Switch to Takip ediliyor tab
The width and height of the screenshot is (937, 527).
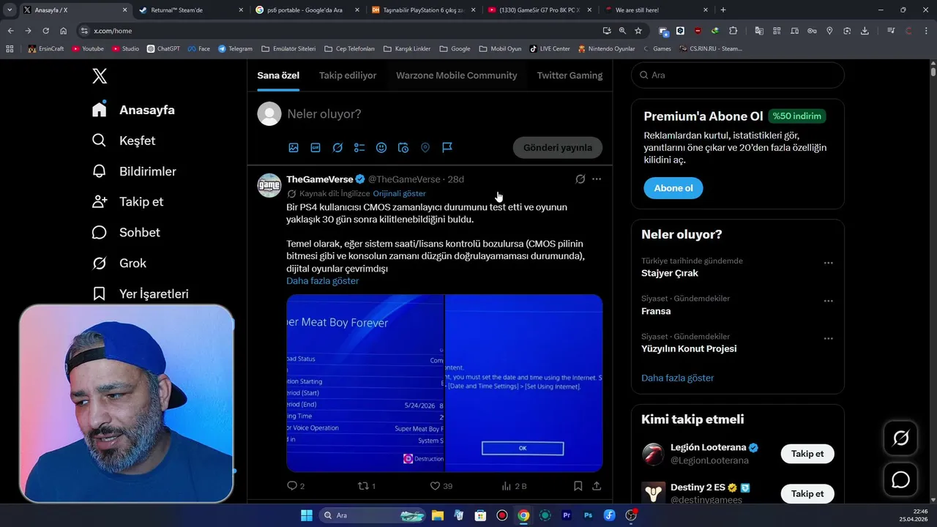pyautogui.click(x=348, y=75)
